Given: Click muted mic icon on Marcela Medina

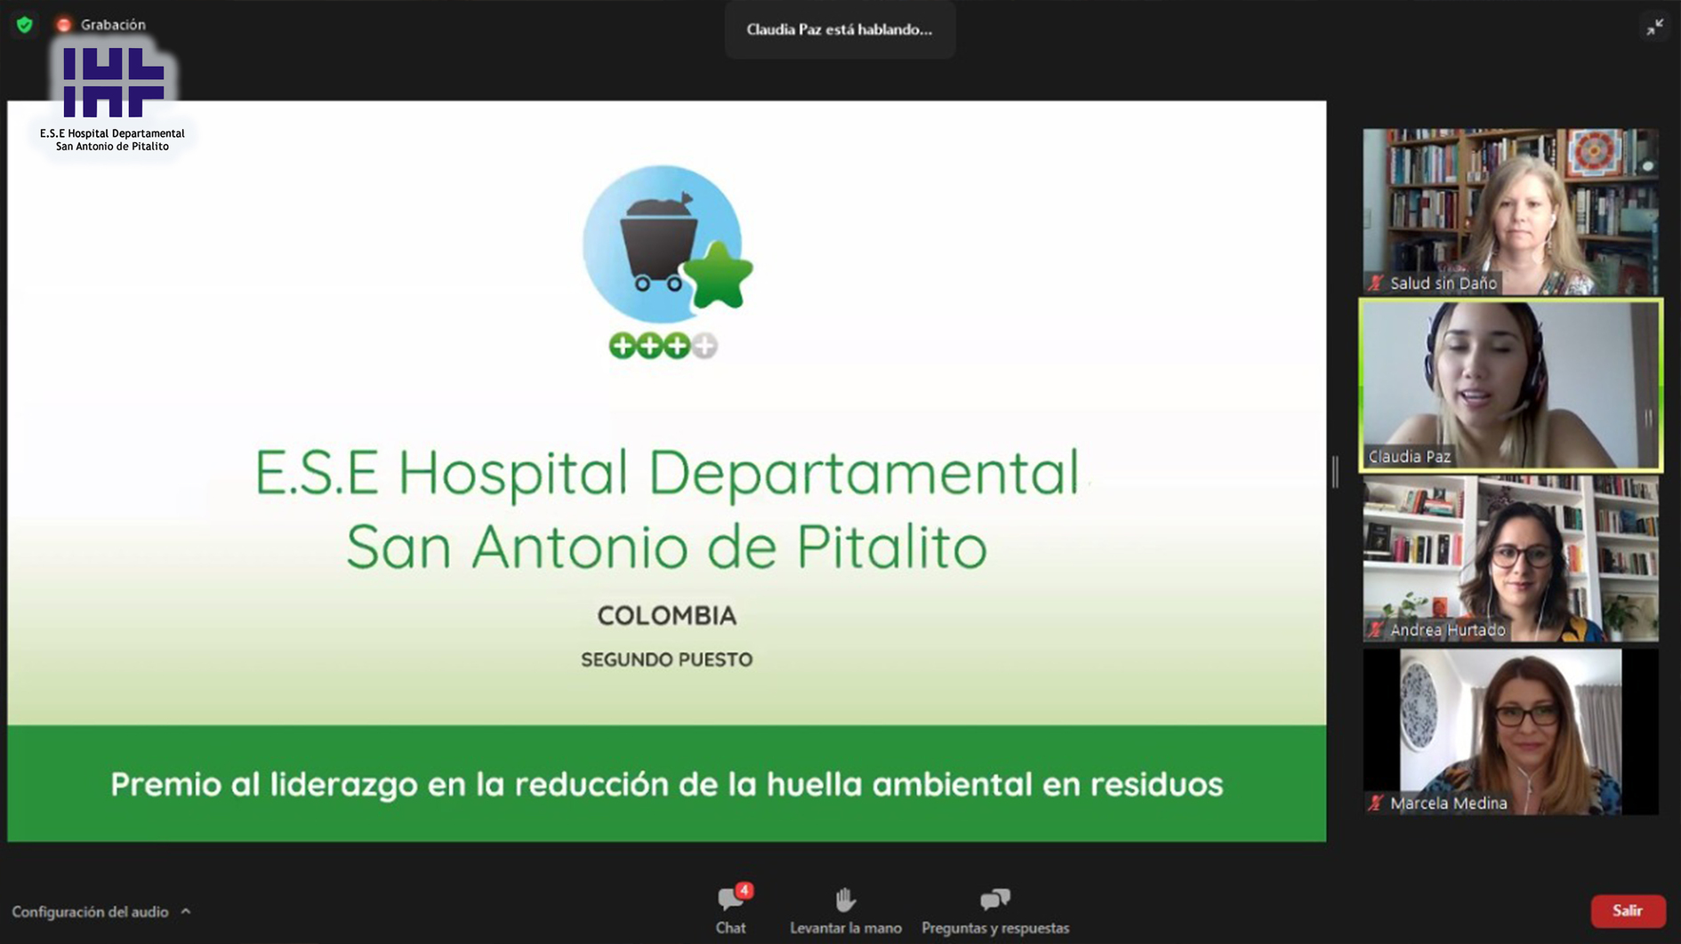Looking at the screenshot, I should pyautogui.click(x=1376, y=804).
